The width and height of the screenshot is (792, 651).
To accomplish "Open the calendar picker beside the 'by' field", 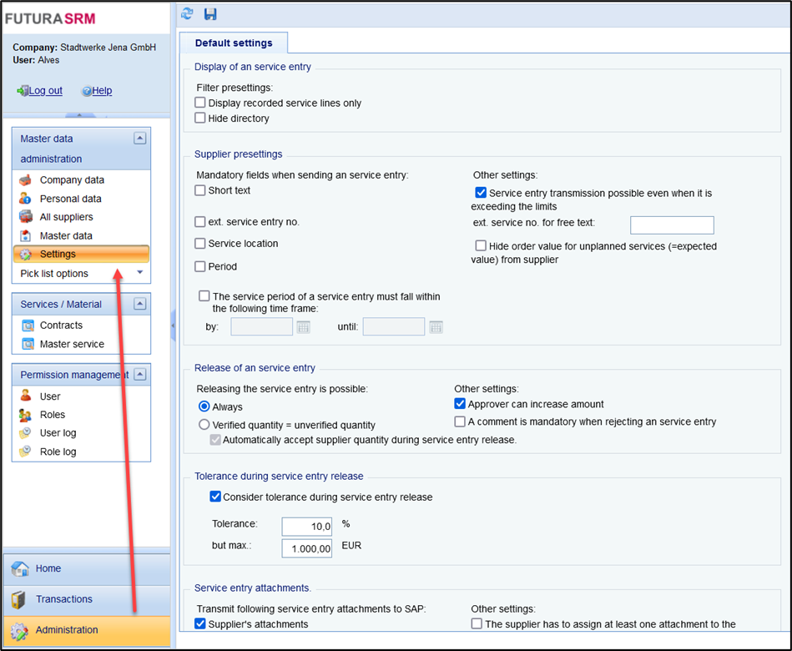I will (303, 327).
